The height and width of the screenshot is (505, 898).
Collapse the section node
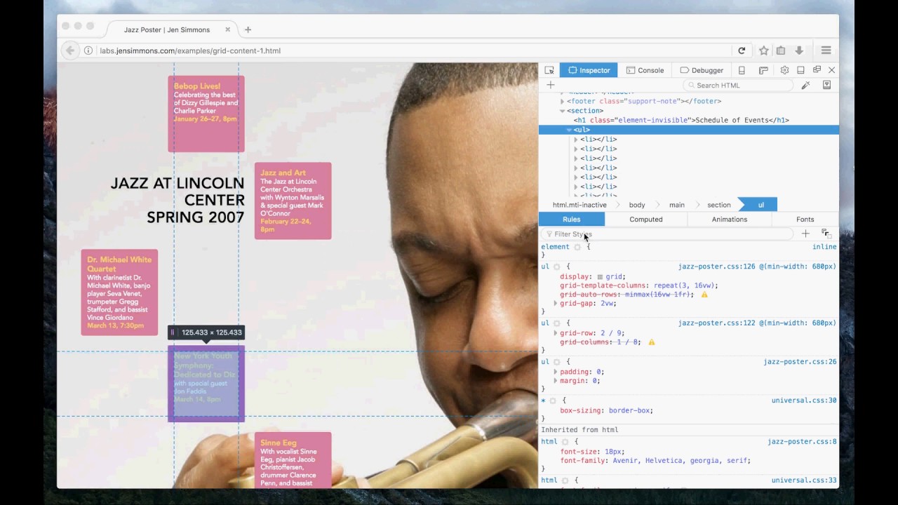[x=562, y=111]
